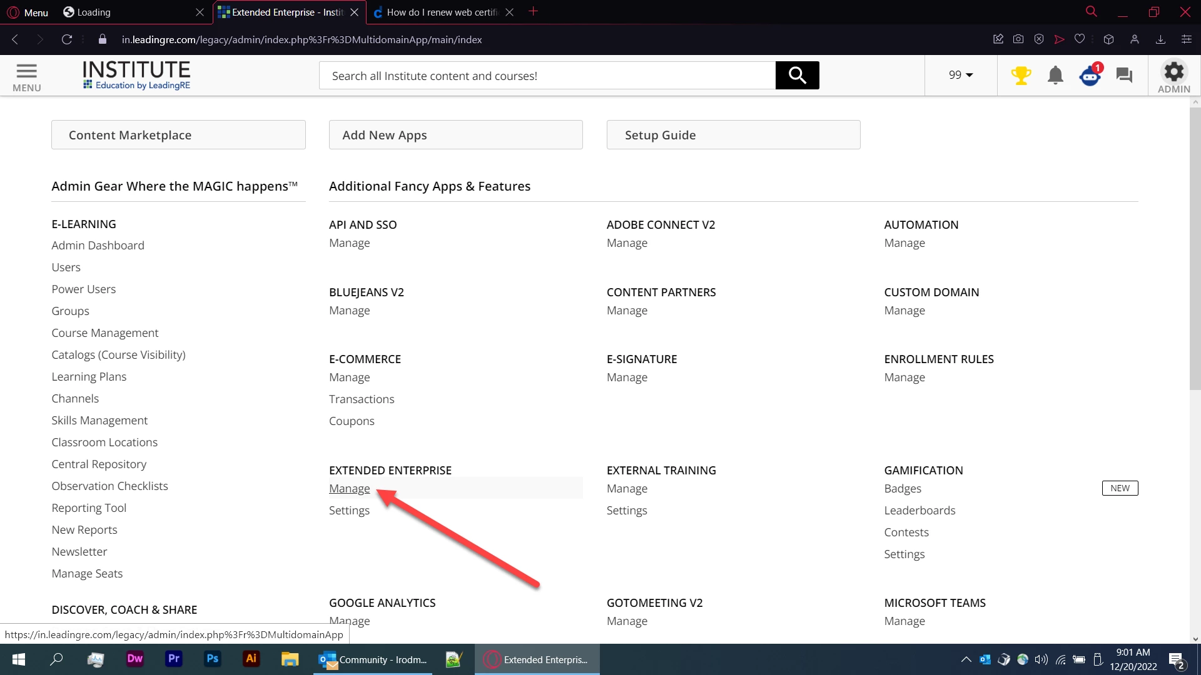This screenshot has width=1201, height=675.
Task: Click the black search magnifier button
Action: tap(797, 76)
